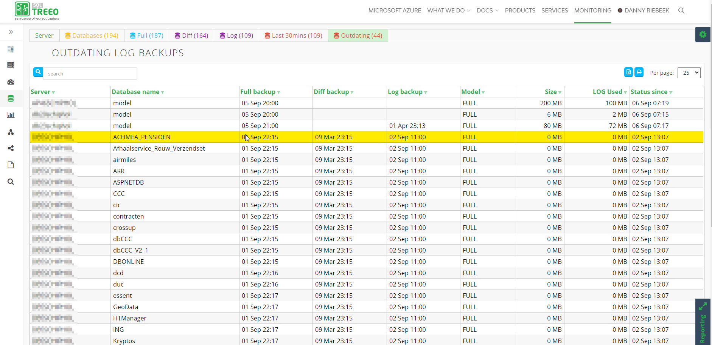
Task: Click the magnifier search in the header
Action: (x=681, y=11)
